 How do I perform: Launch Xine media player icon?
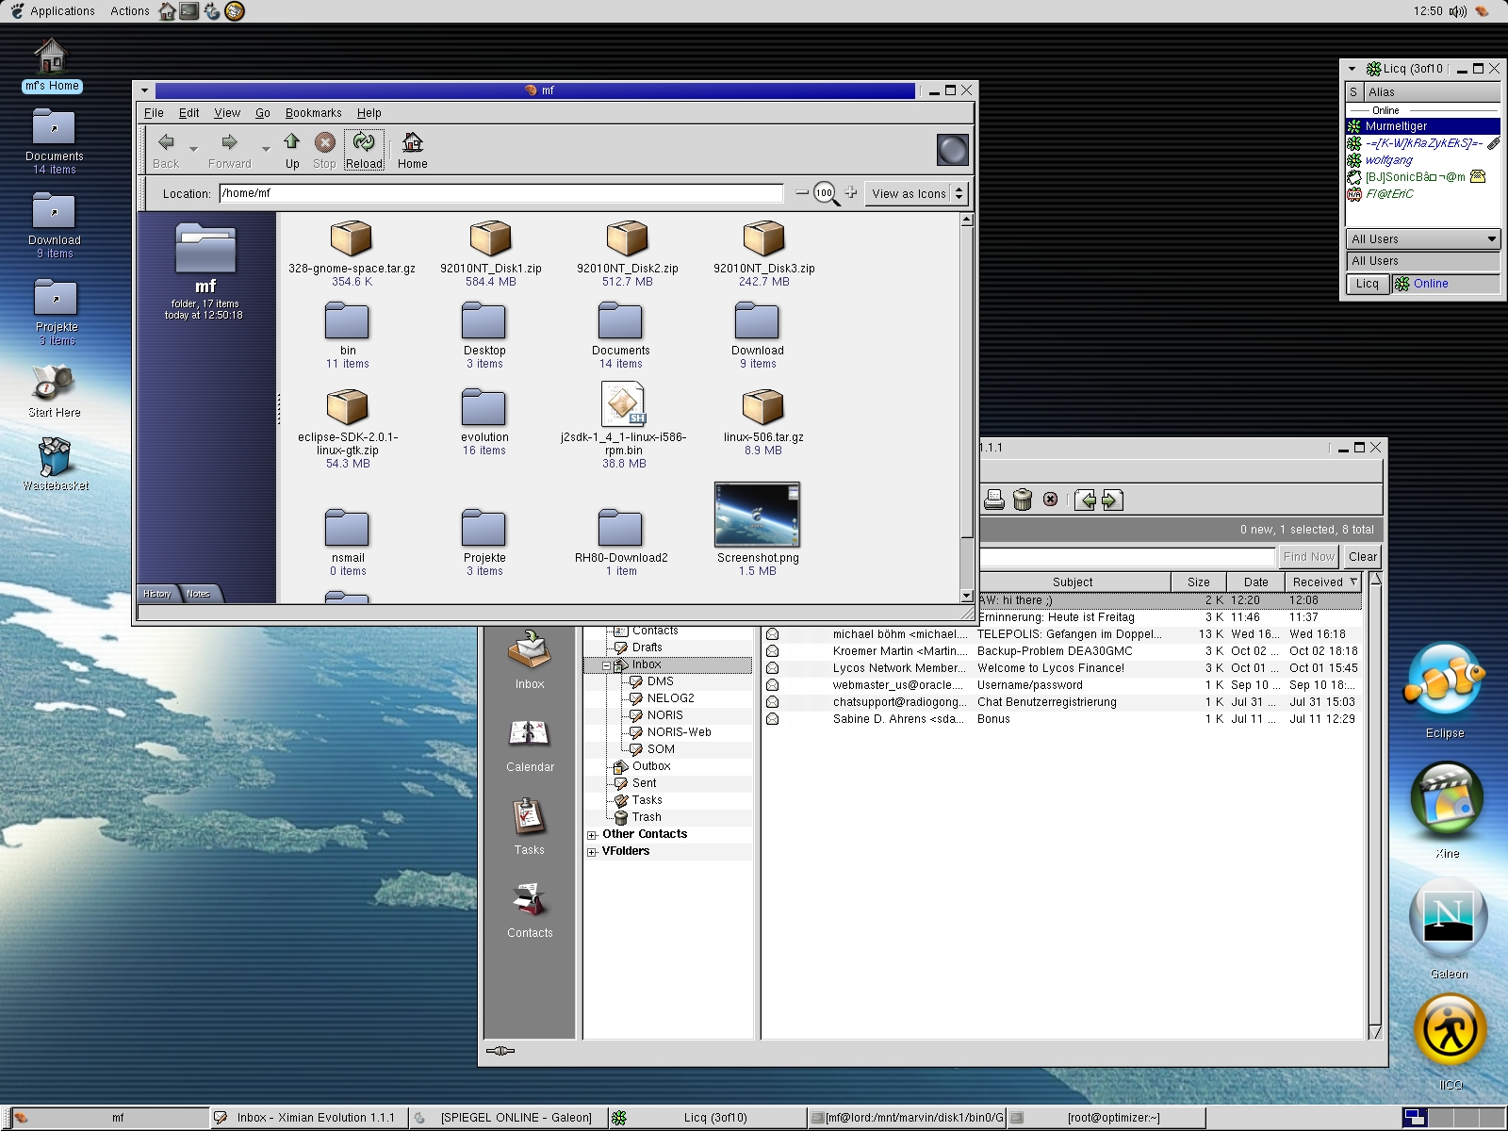1447,801
